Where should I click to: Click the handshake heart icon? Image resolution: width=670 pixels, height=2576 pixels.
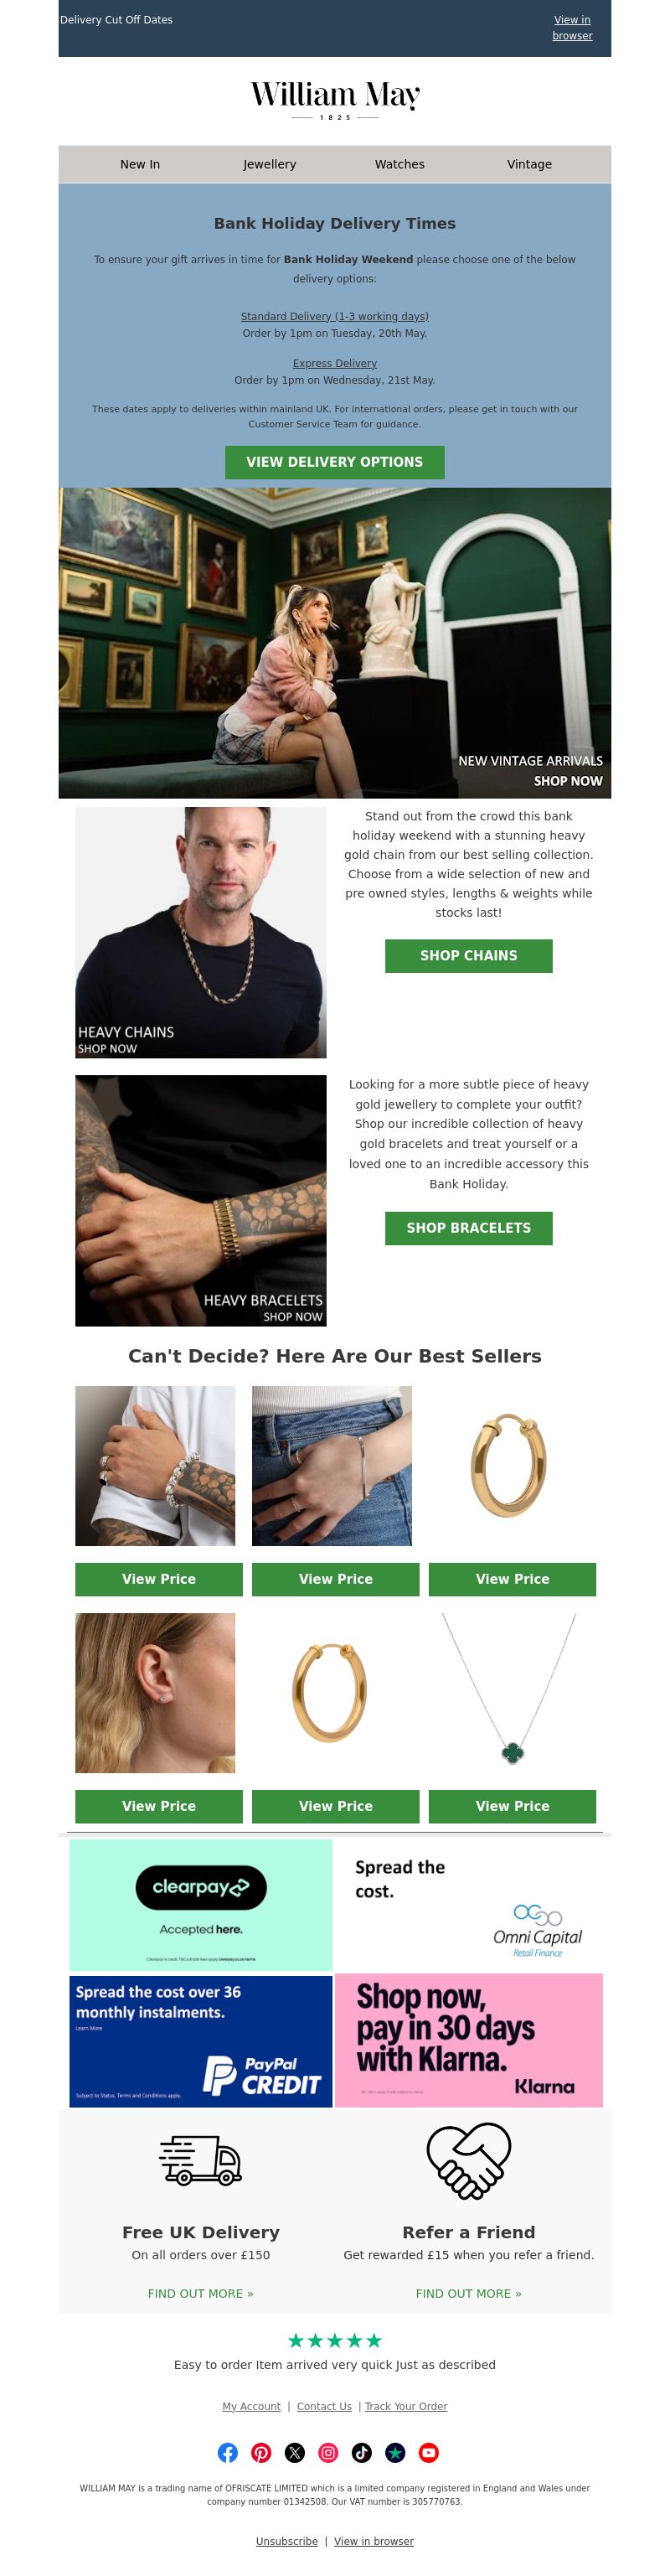coord(469,2160)
